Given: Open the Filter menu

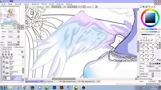Looking at the screenshot, I should [44, 4].
